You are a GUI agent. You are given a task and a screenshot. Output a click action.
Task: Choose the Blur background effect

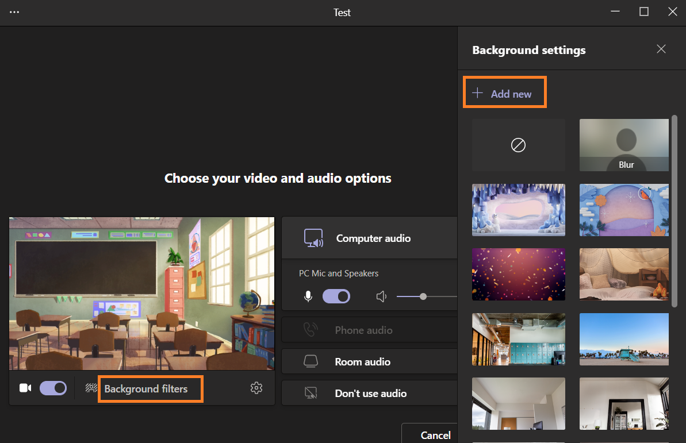pyautogui.click(x=624, y=145)
